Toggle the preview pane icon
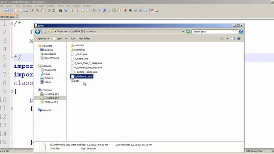274x154 pixels. click(x=233, y=38)
